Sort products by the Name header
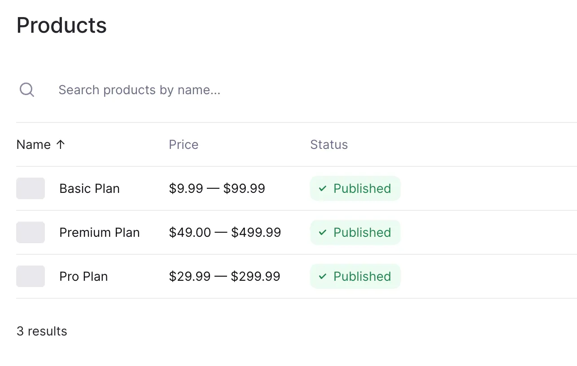This screenshot has width=577, height=366. 34,144
